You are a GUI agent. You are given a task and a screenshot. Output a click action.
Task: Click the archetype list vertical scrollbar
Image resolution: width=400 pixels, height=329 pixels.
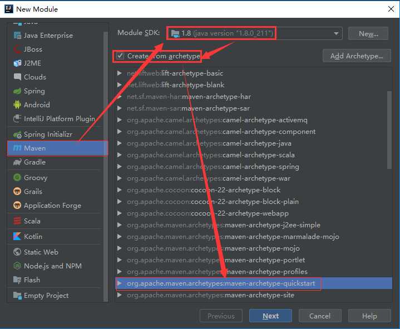pyautogui.click(x=389, y=130)
